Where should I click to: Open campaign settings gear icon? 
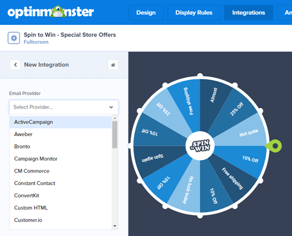click(14, 38)
